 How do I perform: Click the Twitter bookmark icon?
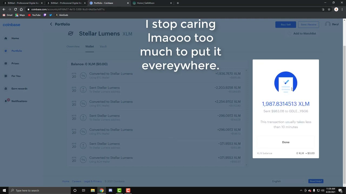tap(51, 15)
